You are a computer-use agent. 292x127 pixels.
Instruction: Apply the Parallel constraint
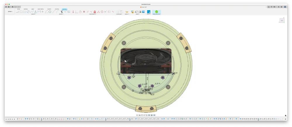88,12
